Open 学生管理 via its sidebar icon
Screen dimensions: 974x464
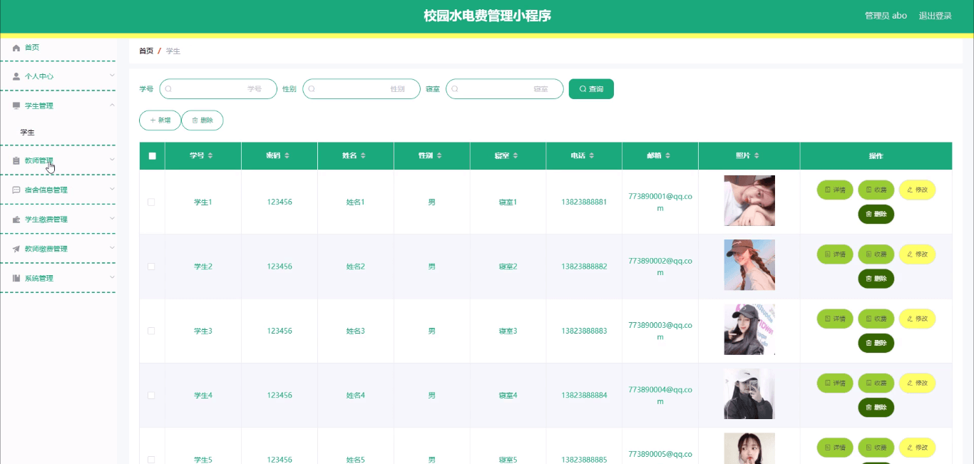(x=16, y=105)
